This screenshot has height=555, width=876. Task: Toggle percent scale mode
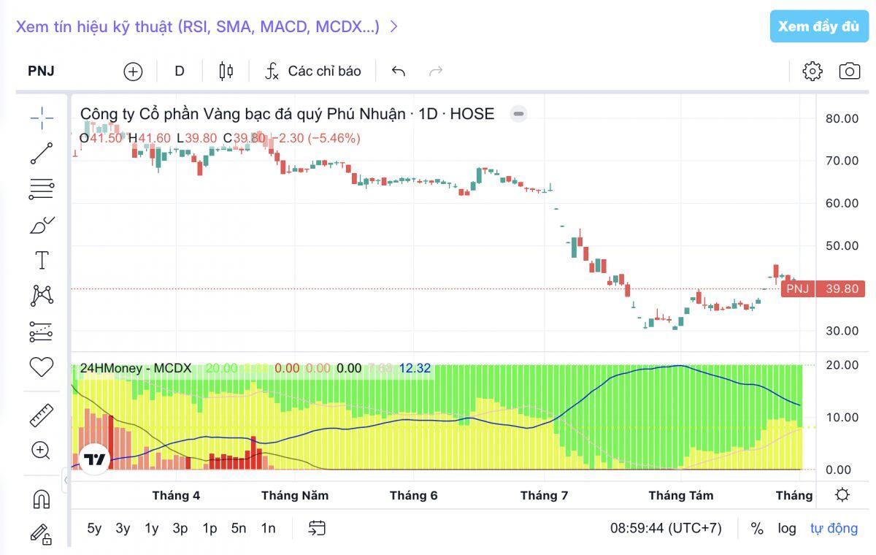[x=757, y=528]
